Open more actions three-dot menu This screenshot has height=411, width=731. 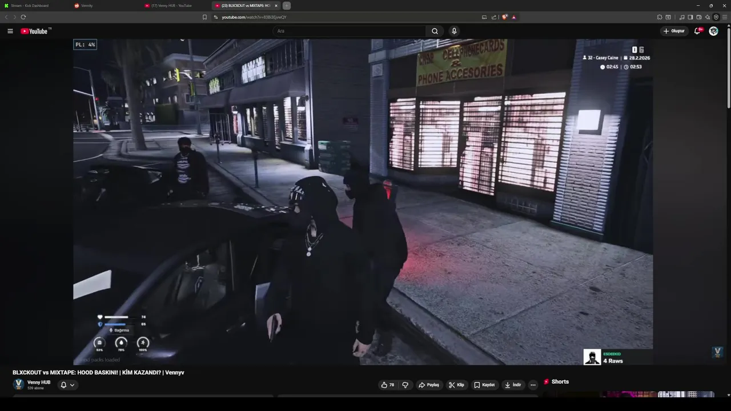coord(533,385)
